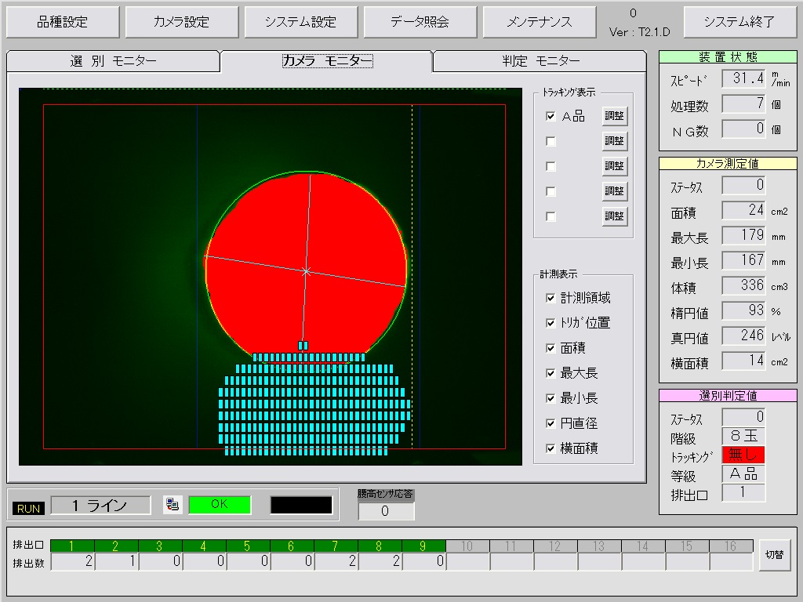Screen dimensions: 803x602
Task: Click the RUN status indicator
Action: pyautogui.click(x=29, y=508)
